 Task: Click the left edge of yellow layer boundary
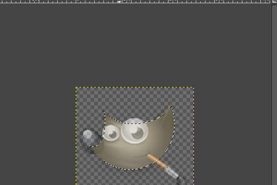click(76, 139)
